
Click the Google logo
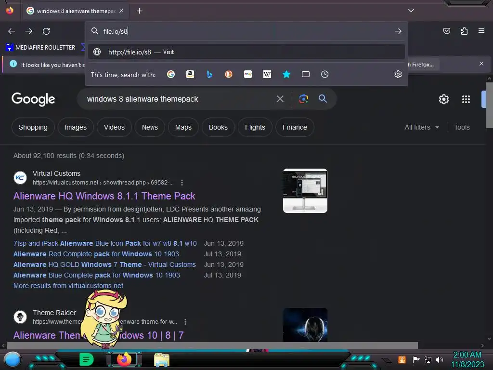pos(33,99)
